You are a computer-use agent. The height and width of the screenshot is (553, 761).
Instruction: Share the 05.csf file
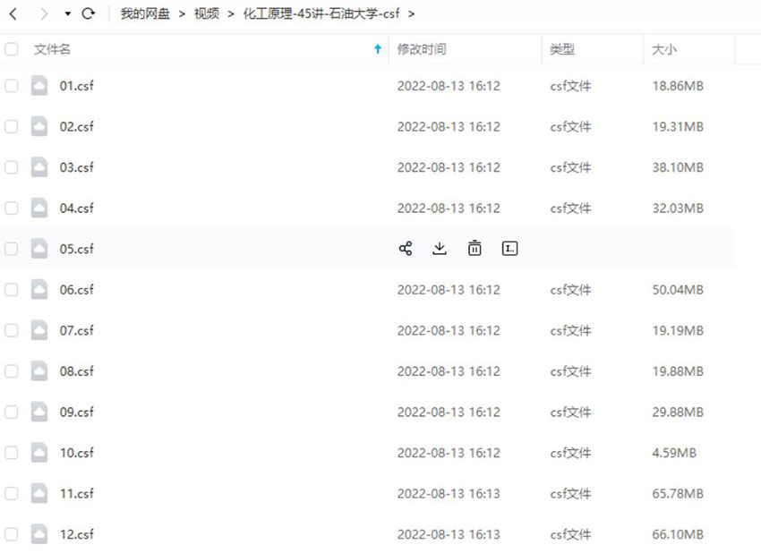[x=406, y=249]
